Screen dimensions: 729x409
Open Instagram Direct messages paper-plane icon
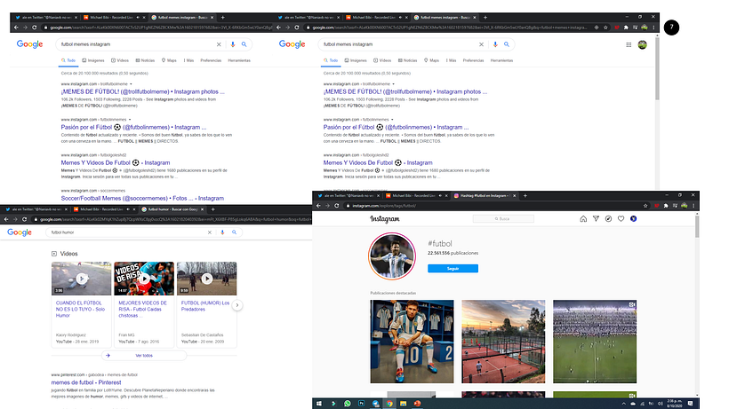tap(596, 219)
